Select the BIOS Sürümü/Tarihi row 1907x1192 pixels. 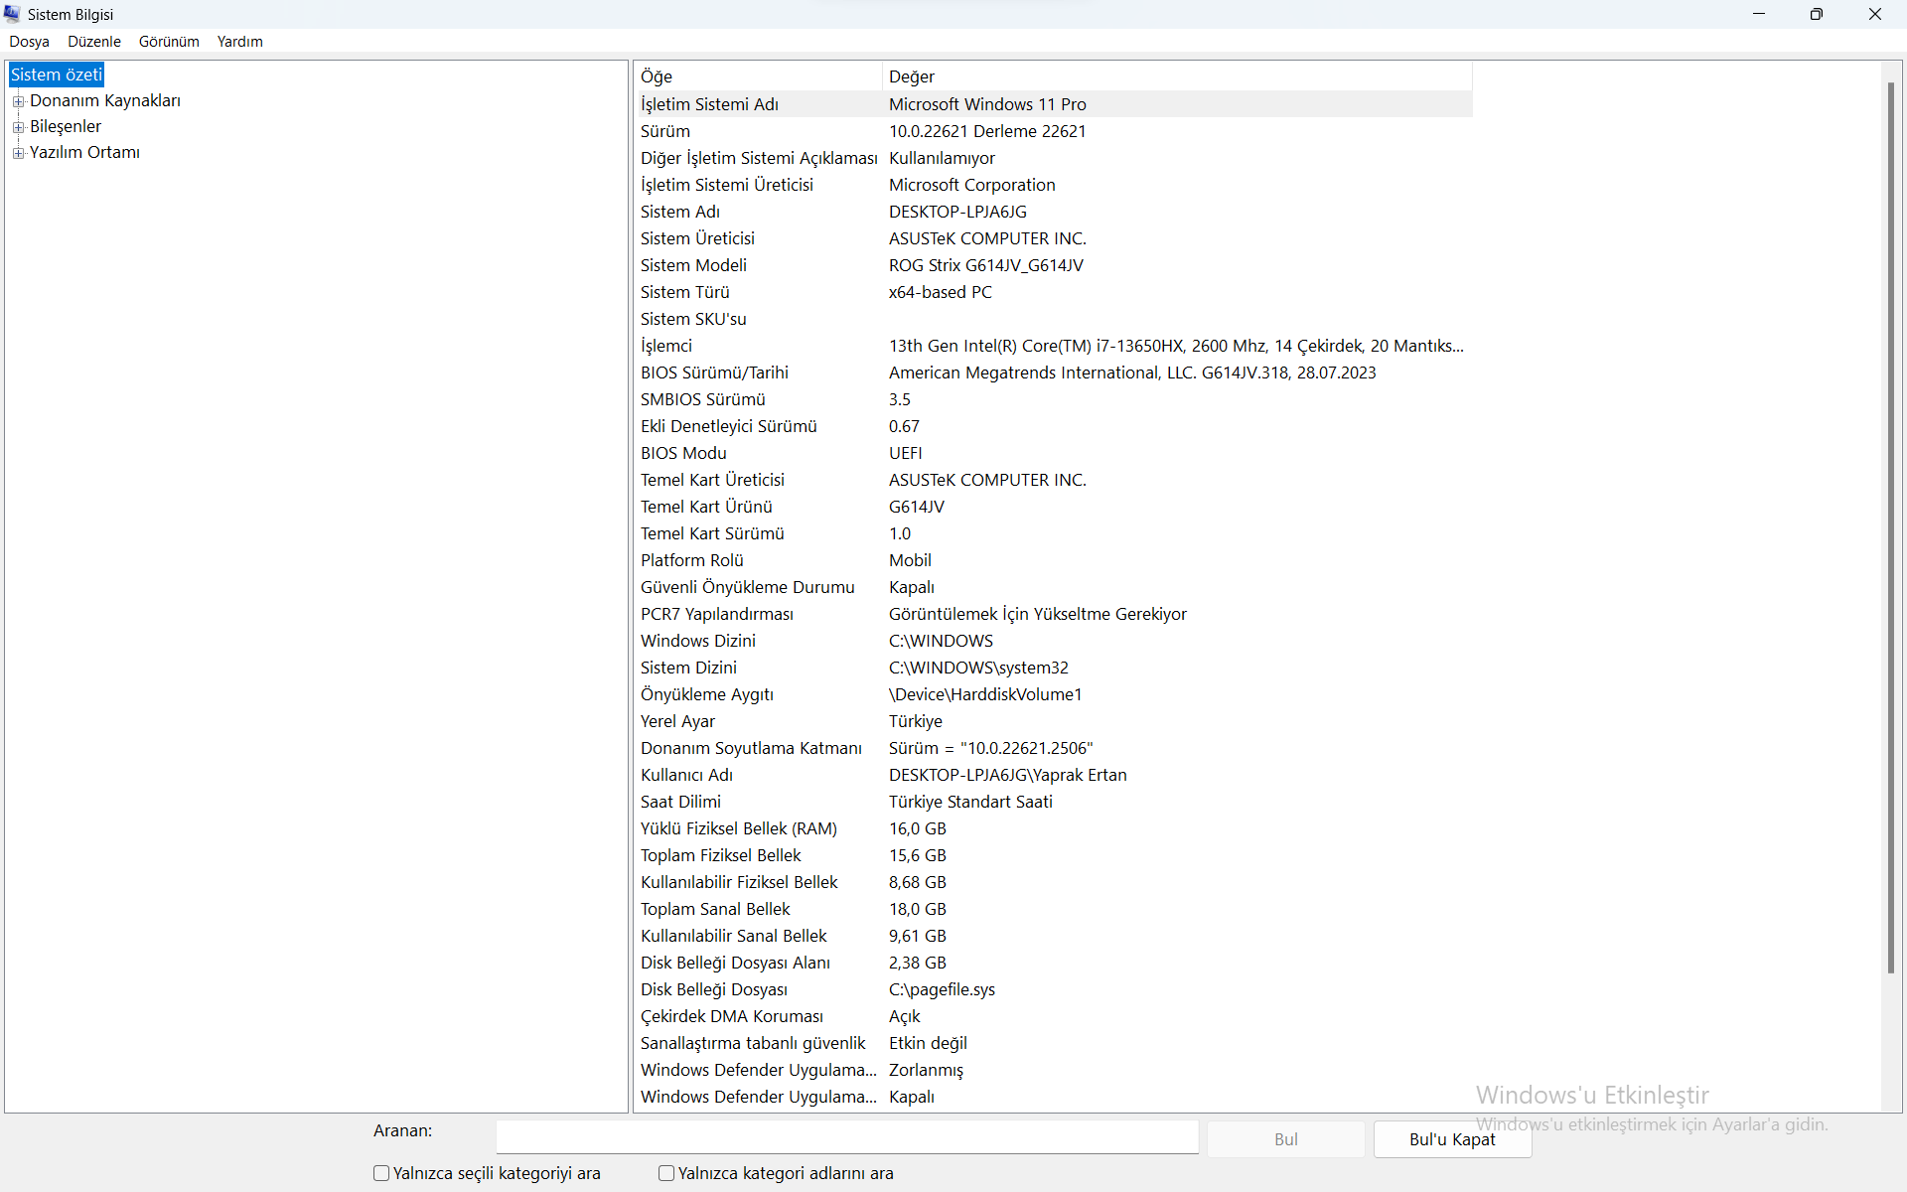(x=1054, y=372)
